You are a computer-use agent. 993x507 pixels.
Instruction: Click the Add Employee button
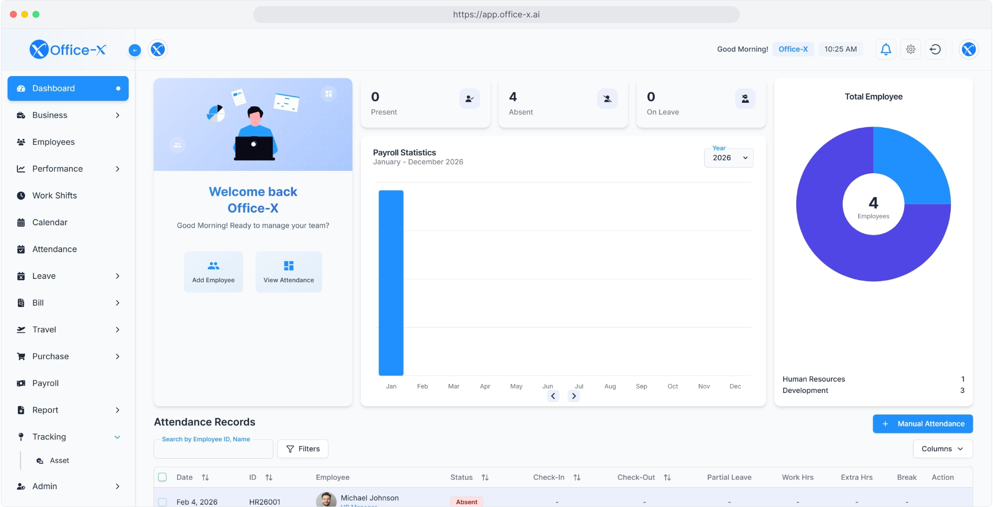click(213, 272)
